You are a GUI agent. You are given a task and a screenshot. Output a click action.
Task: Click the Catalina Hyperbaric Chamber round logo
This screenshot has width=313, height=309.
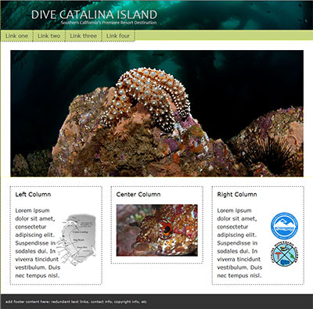tap(284, 253)
